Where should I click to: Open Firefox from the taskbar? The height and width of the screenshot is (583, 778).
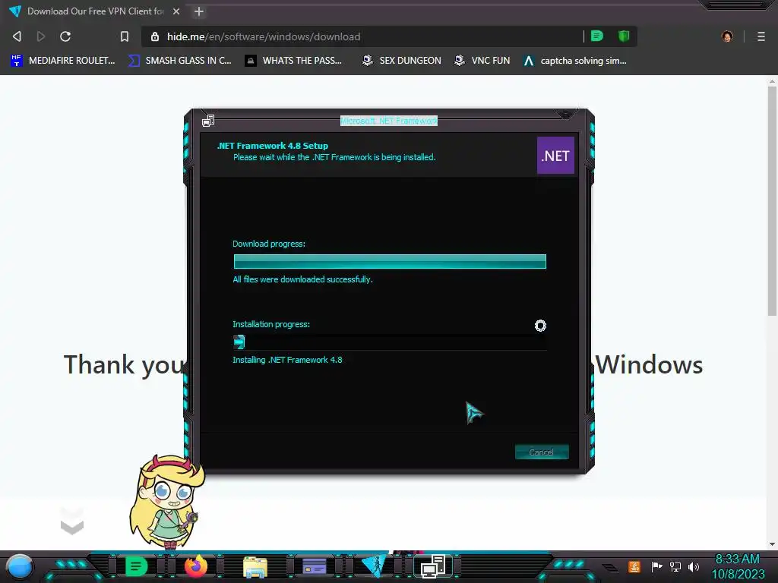tap(196, 566)
